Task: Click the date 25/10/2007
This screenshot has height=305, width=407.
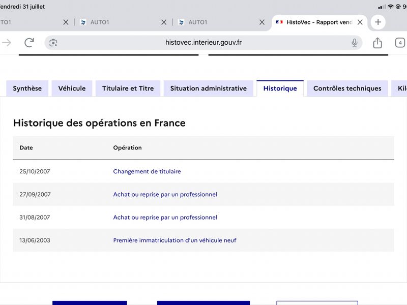Action: pyautogui.click(x=35, y=171)
